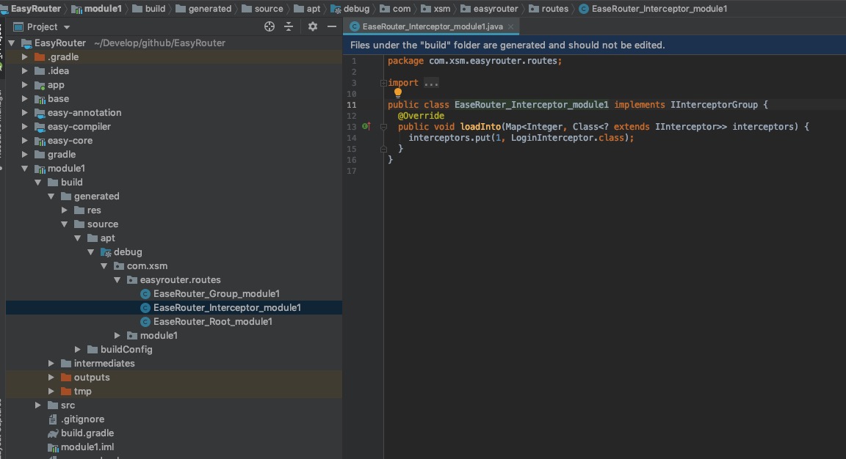The image size is (846, 459).
Task: Hide the Project panel with minus icon
Action: [x=332, y=26]
